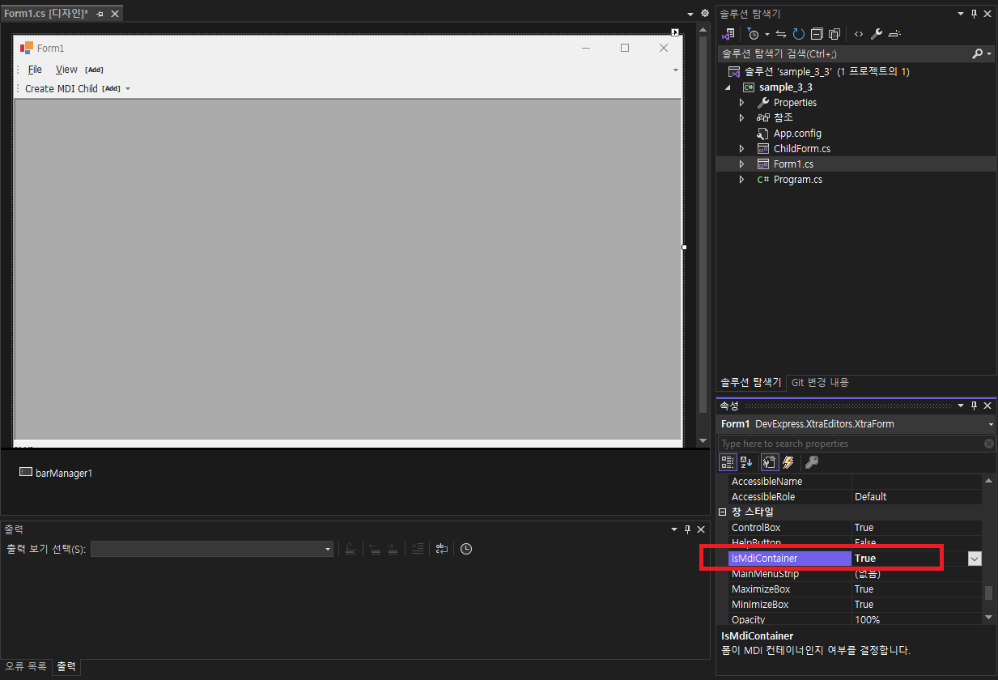This screenshot has height=680, width=998.
Task: Expand the 참조 references node
Action: coord(741,118)
